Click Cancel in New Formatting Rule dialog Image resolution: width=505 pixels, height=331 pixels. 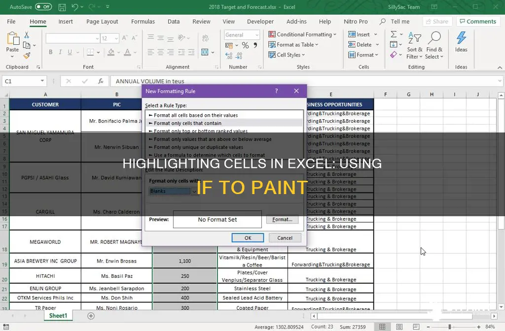pyautogui.click(x=285, y=238)
